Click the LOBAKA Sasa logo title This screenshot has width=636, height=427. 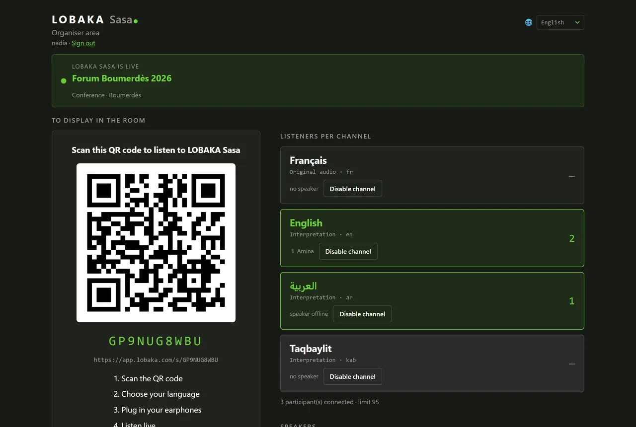point(95,20)
